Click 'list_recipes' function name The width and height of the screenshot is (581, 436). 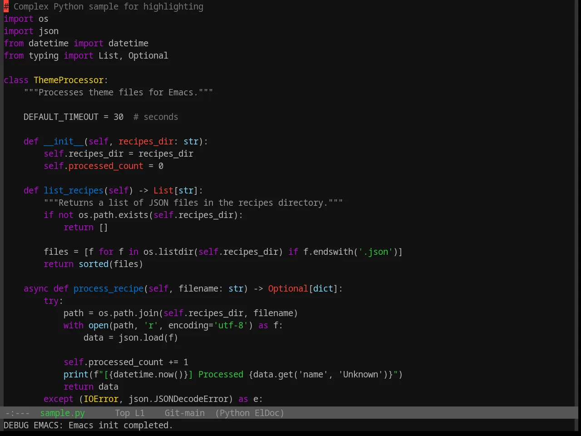click(x=74, y=190)
